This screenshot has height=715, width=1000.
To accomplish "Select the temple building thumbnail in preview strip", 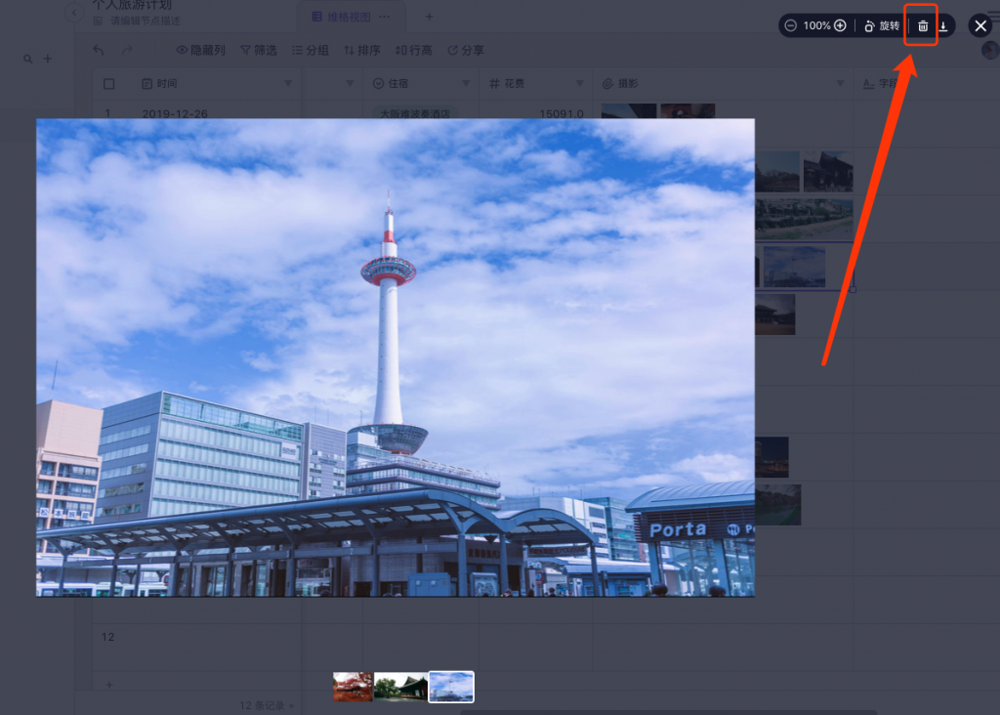I will point(401,687).
